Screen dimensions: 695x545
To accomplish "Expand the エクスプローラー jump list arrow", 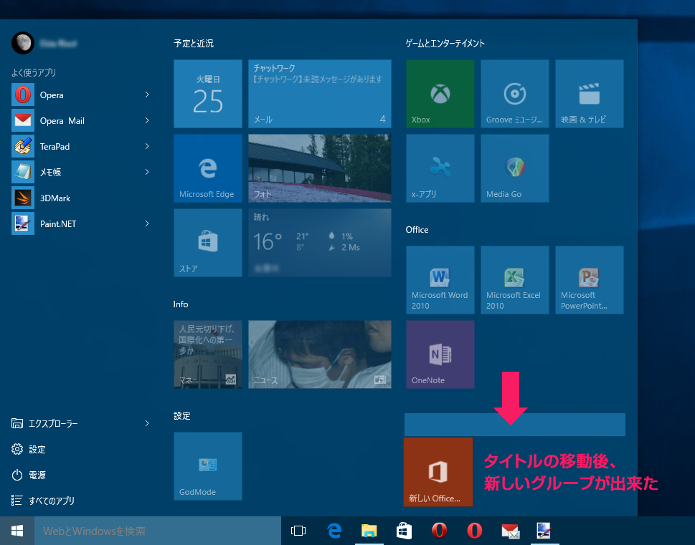I will (147, 423).
